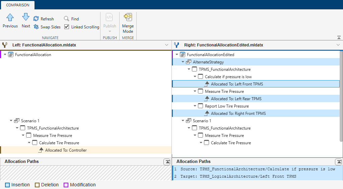This screenshot has width=343, height=189.
Task: Click the Source path line in Allocation Paths
Action: click(258, 169)
